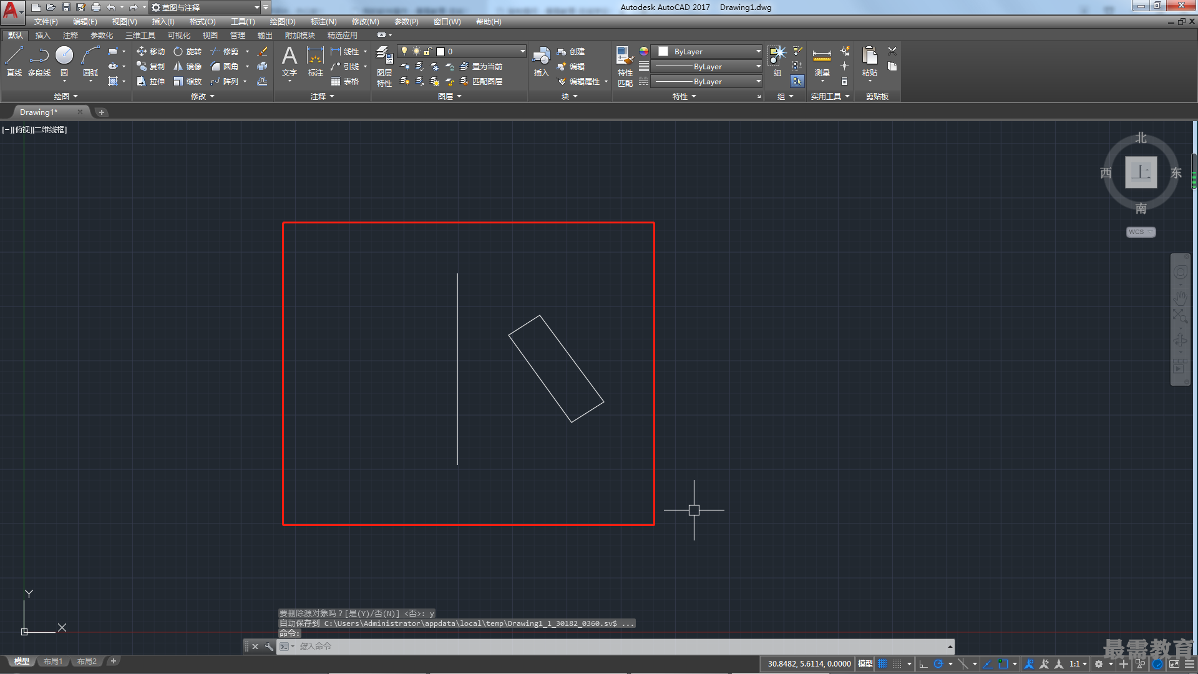Screen dimensions: 1198x674
Task: Click the 模型 status bar button
Action: click(865, 664)
